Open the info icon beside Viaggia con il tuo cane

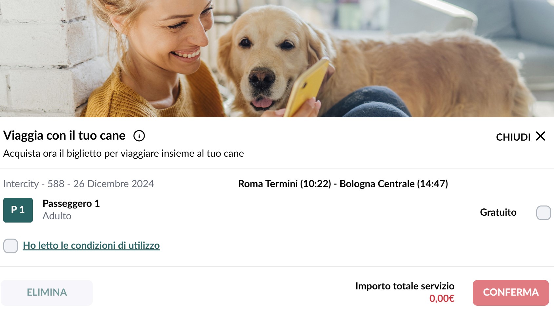click(139, 136)
